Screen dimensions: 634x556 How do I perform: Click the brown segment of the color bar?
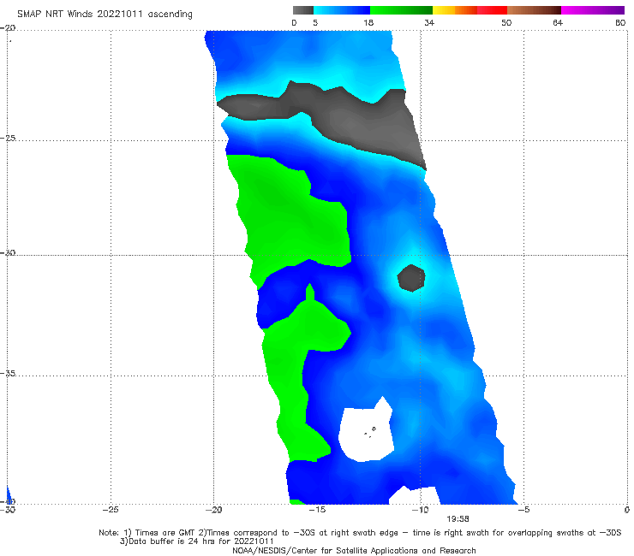(x=534, y=10)
